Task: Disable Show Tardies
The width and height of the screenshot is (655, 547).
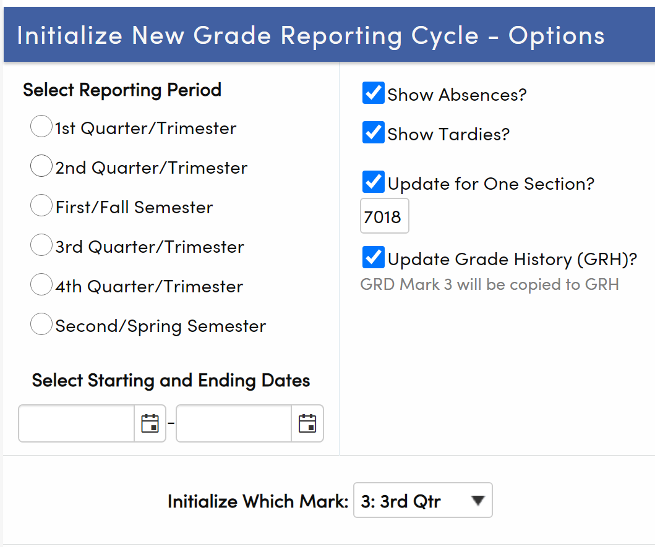Action: (x=372, y=133)
